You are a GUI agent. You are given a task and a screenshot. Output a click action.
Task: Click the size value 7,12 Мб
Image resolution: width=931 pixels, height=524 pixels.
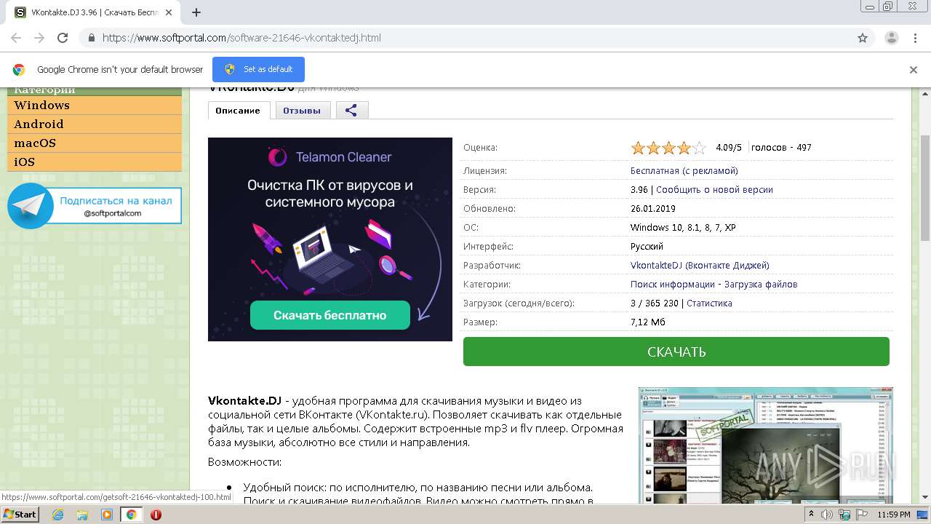coord(647,322)
